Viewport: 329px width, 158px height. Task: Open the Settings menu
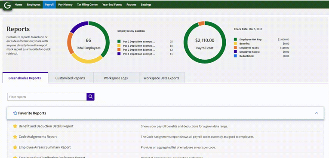(146, 5)
